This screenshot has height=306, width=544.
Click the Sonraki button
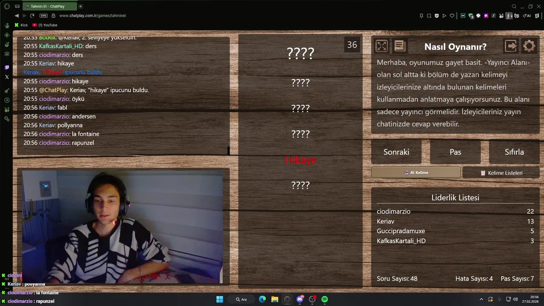coord(397,152)
